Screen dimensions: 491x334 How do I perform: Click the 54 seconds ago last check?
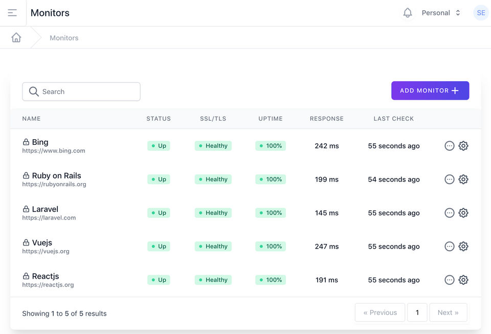click(394, 180)
